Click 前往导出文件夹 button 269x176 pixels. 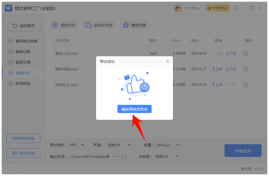[x=134, y=109]
